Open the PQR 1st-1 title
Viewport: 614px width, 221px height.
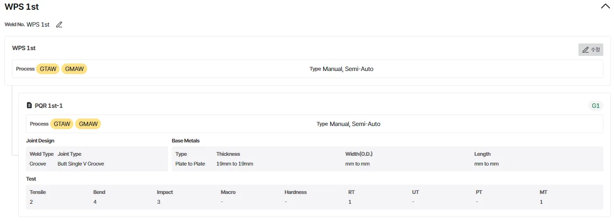pos(48,106)
